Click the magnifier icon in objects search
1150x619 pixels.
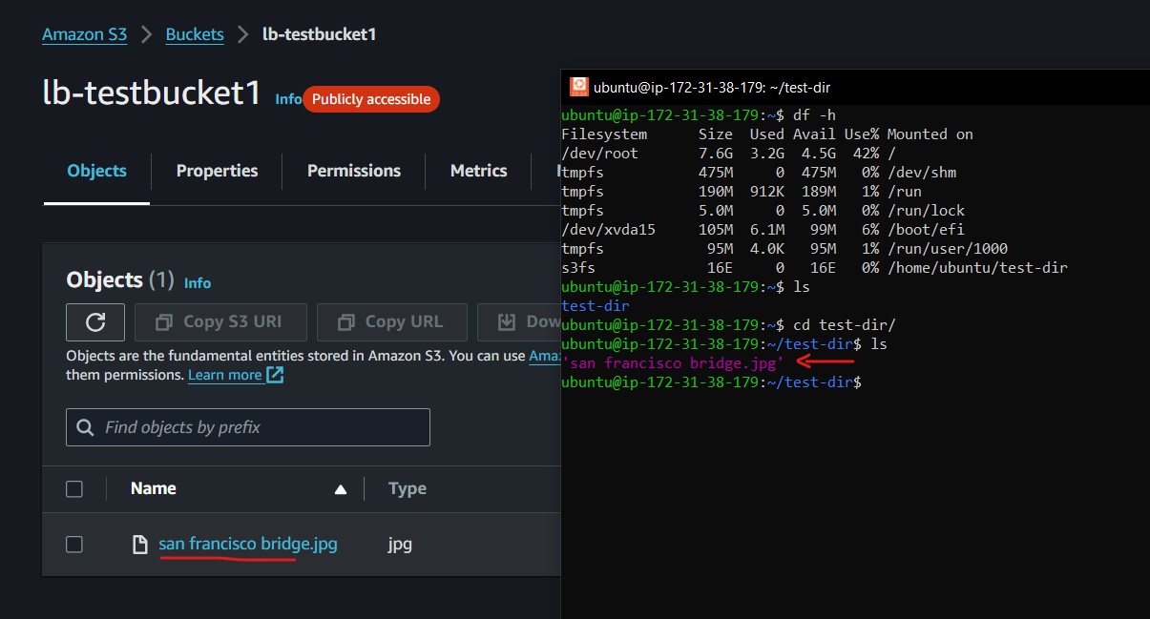click(x=85, y=426)
